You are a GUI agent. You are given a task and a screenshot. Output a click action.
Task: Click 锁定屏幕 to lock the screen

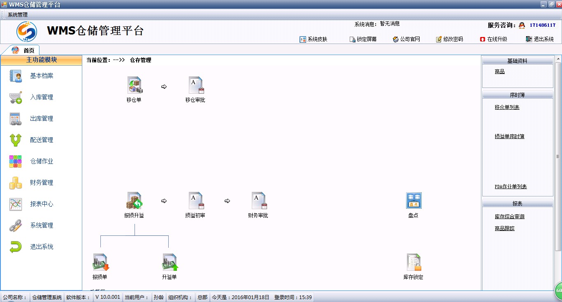363,39
